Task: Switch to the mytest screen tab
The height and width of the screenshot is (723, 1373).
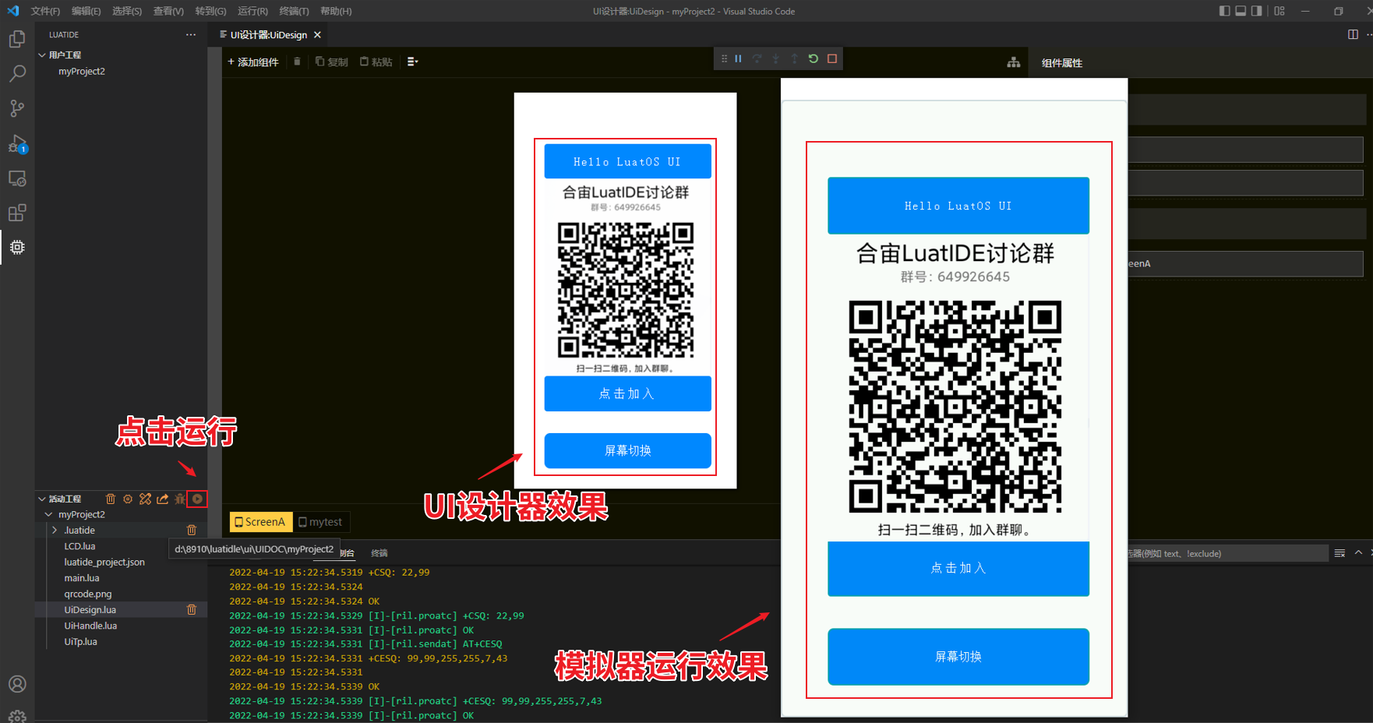Action: pos(320,522)
